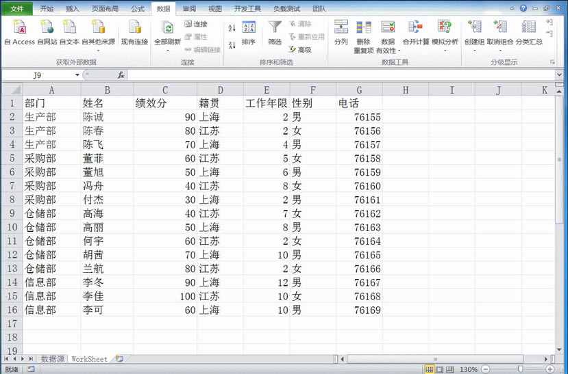Click into the formula bar

(341, 75)
